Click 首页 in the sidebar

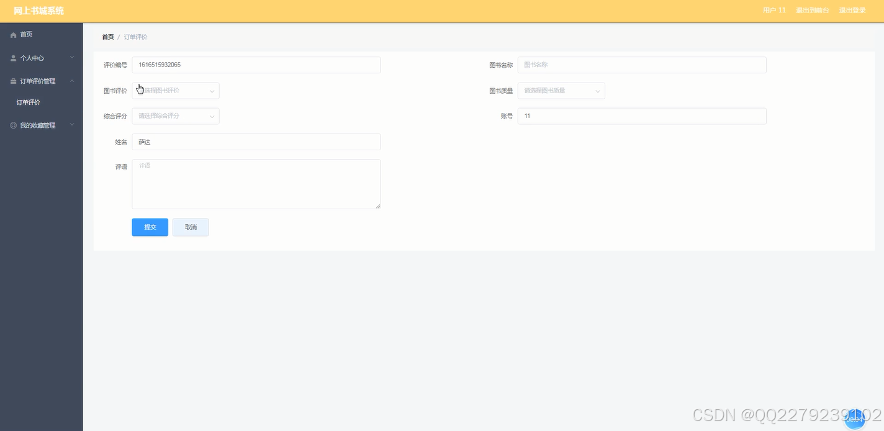[x=26, y=34]
